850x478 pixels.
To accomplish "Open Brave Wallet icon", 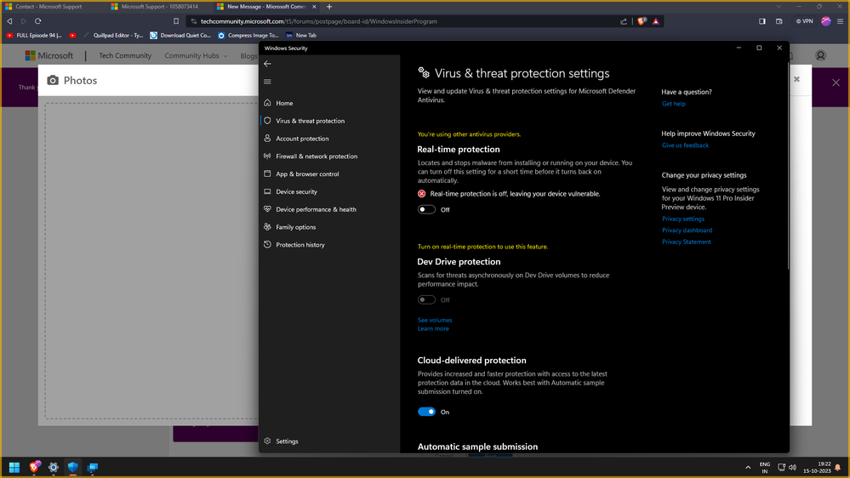I will (779, 21).
